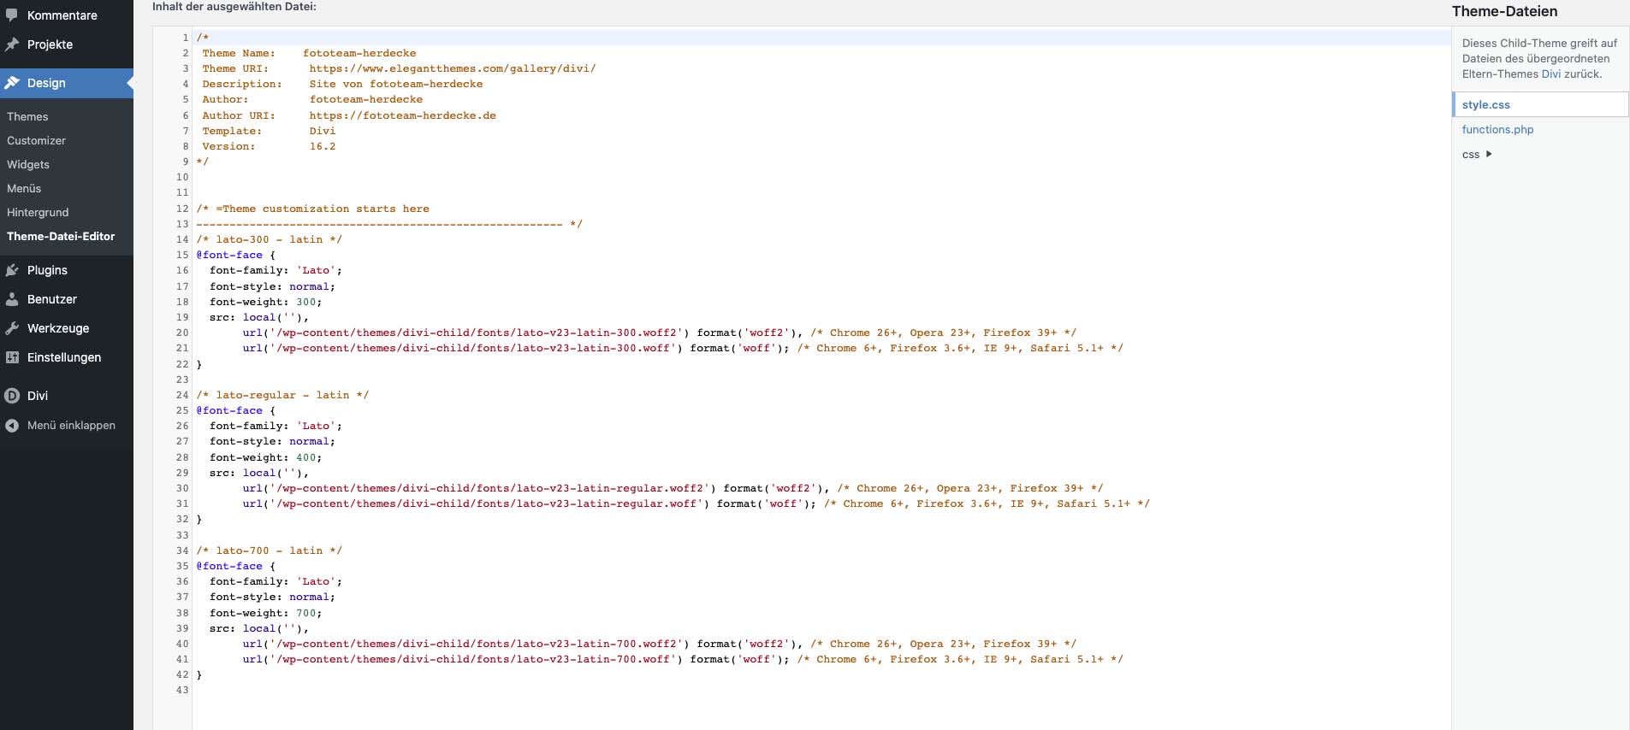Open Theme-Datei-Editor submenu item
1630x730 pixels.
(61, 236)
